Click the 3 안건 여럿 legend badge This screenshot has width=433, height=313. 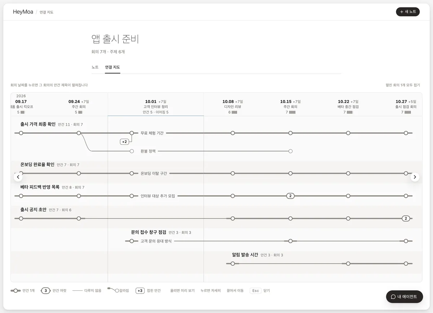click(x=45, y=291)
